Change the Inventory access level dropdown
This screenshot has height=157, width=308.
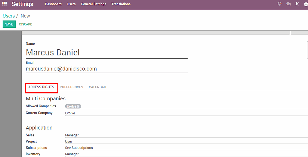[180, 154]
